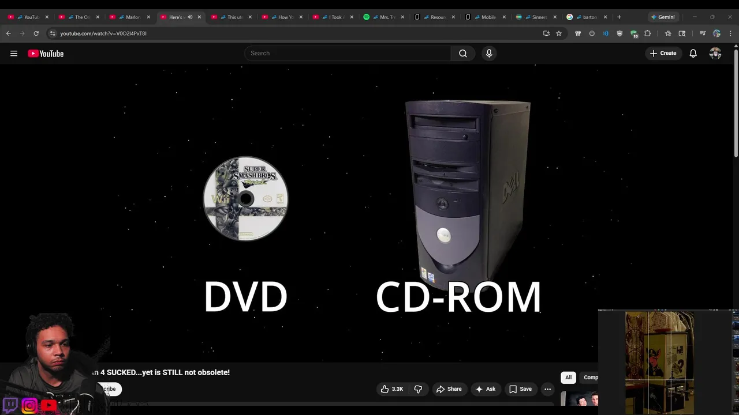
Task: Select the 'All' filter chip
Action: [x=568, y=378]
